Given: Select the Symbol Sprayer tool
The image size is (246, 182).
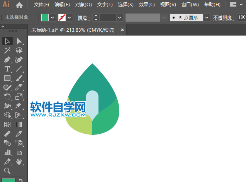Looking at the screenshot, I should pos(19,143).
